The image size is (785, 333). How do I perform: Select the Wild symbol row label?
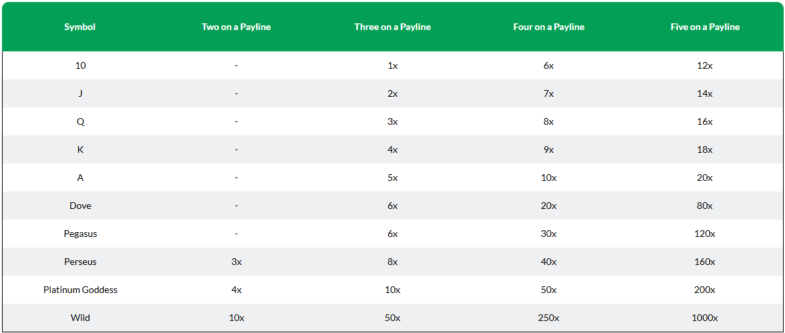coord(80,318)
